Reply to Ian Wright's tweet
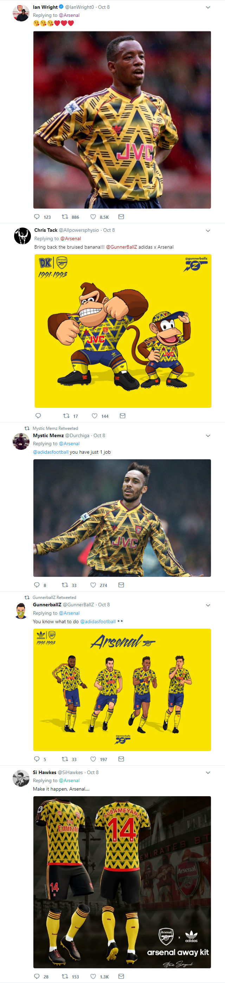225x983 pixels. coord(37,217)
